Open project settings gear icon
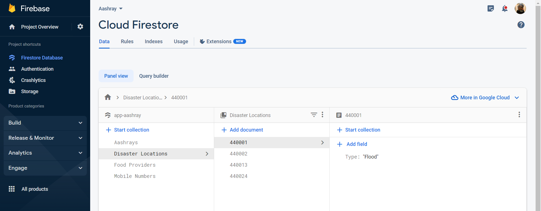Screen dimensions: 541x211 tap(80, 27)
